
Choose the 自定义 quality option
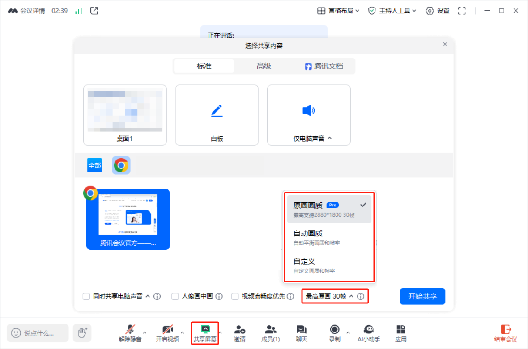point(329,265)
